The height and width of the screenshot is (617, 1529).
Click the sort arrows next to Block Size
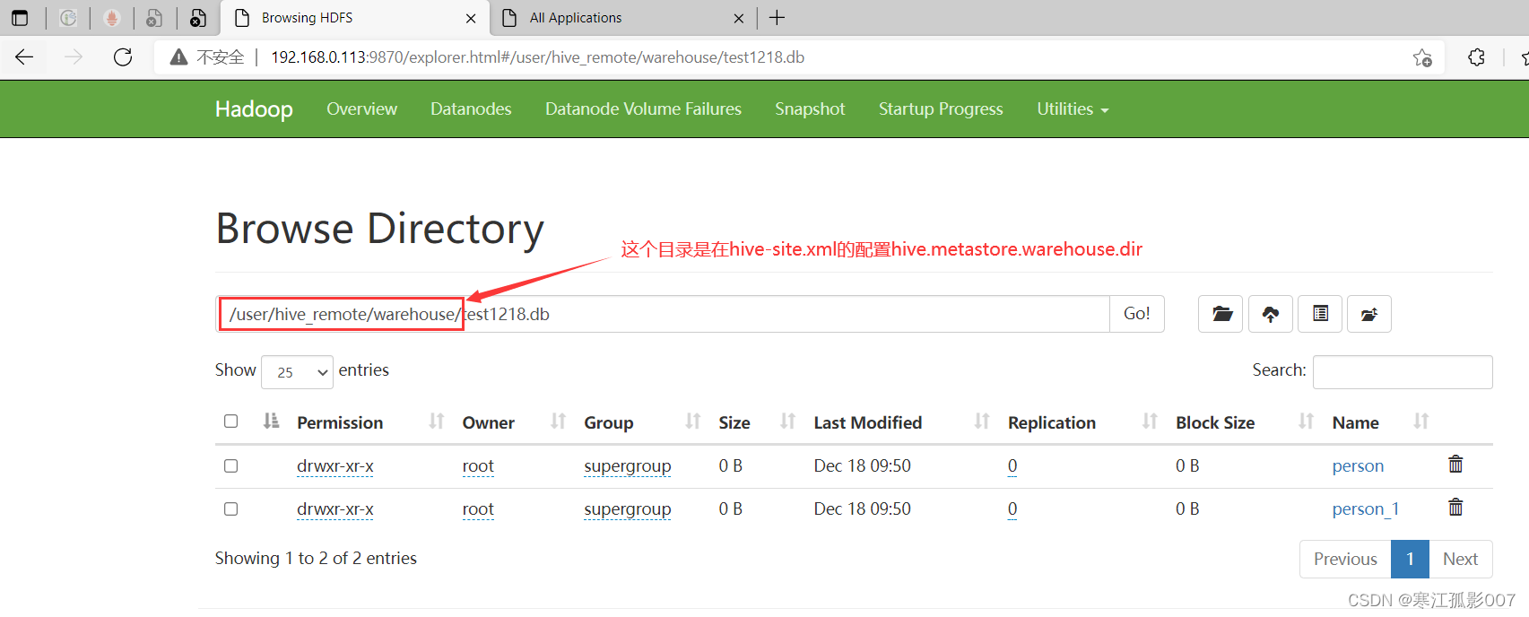1306,421
